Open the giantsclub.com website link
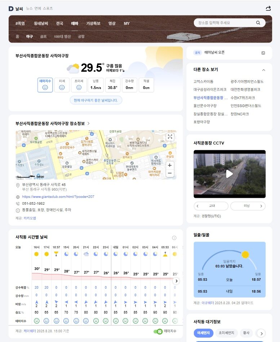Image resolution: width=280 pixels, height=342 pixels. 58,197
